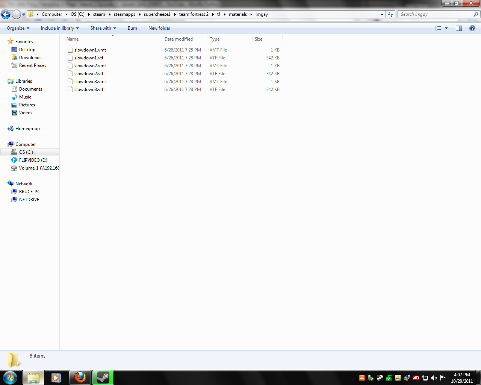Sort files by the Size column
Viewport: 481px width, 385px height.
pos(259,39)
